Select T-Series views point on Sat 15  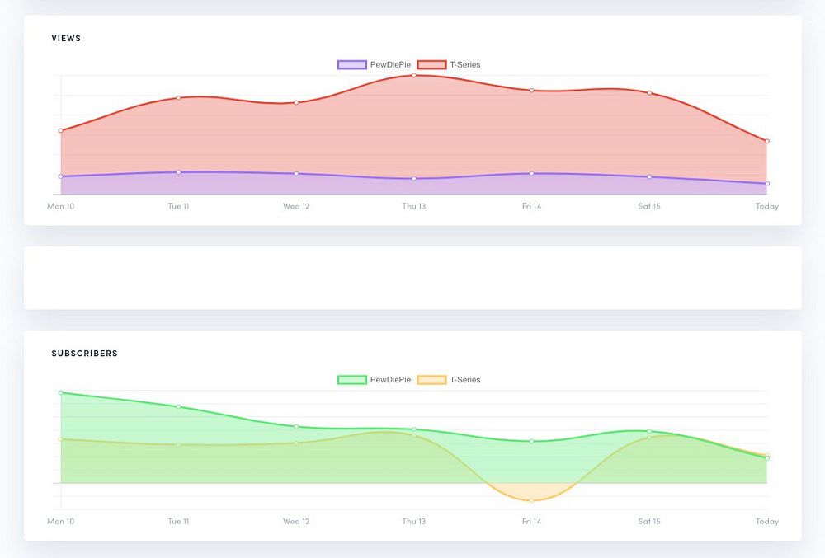pyautogui.click(x=649, y=93)
